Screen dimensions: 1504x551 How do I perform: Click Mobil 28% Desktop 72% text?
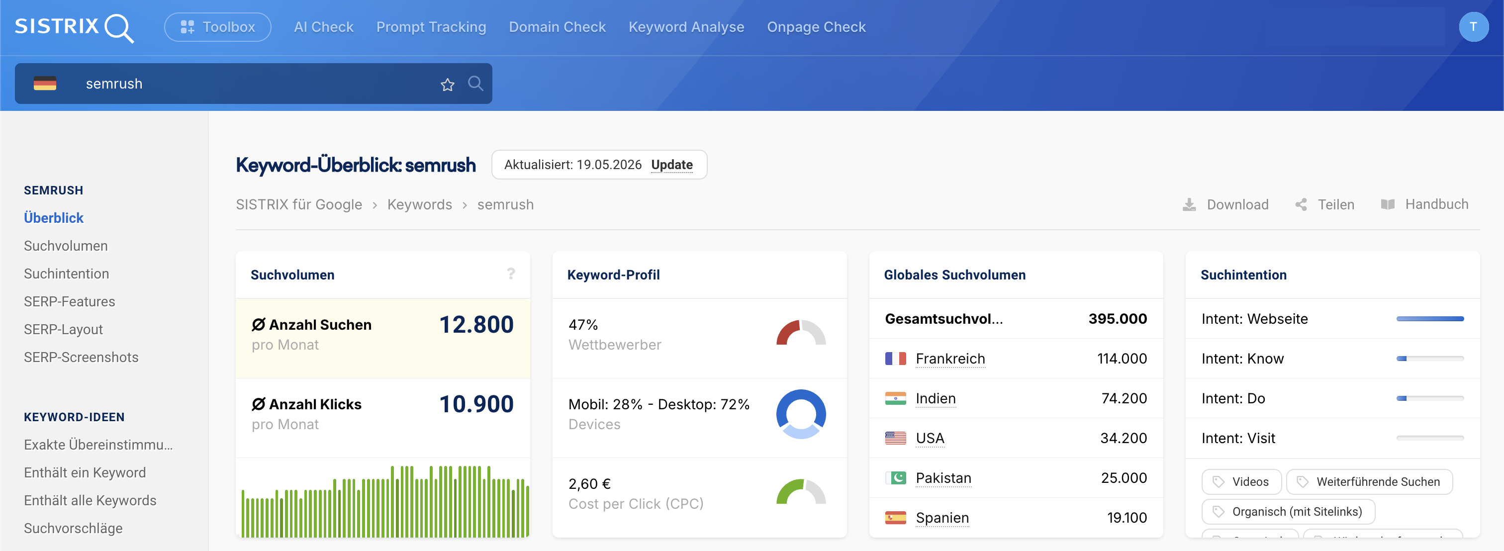click(658, 404)
